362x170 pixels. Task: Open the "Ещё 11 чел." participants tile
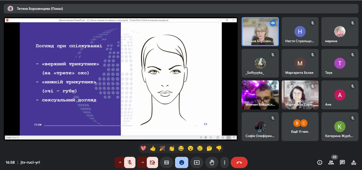tap(300, 127)
